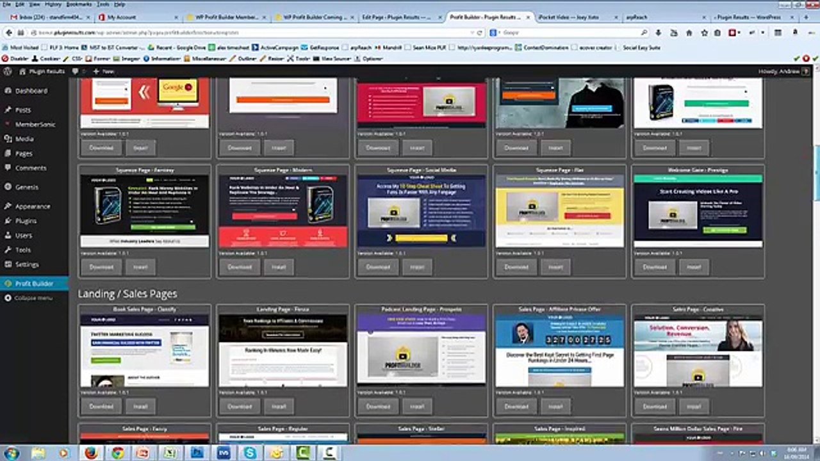Open Excel from the taskbar
Image resolution: width=820 pixels, height=461 pixels.
click(170, 453)
